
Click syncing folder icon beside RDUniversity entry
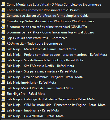(3, 44)
